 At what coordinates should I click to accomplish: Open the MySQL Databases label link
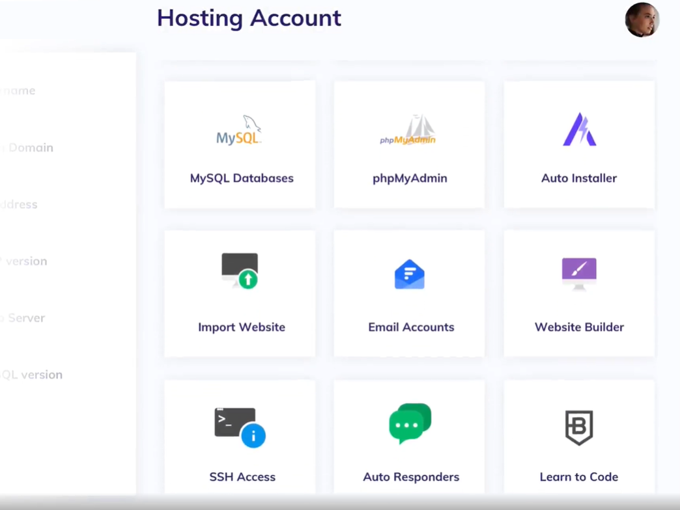(x=242, y=178)
